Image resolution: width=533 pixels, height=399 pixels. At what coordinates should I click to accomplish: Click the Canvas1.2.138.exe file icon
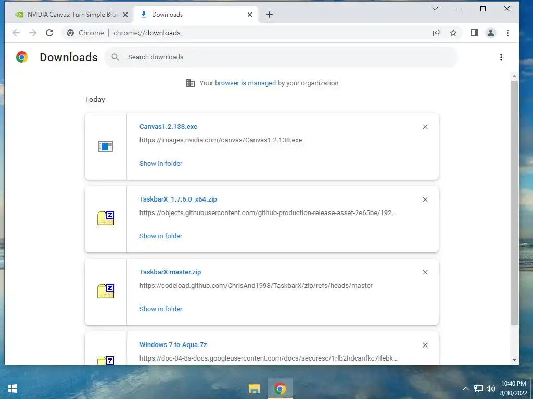[x=105, y=146]
